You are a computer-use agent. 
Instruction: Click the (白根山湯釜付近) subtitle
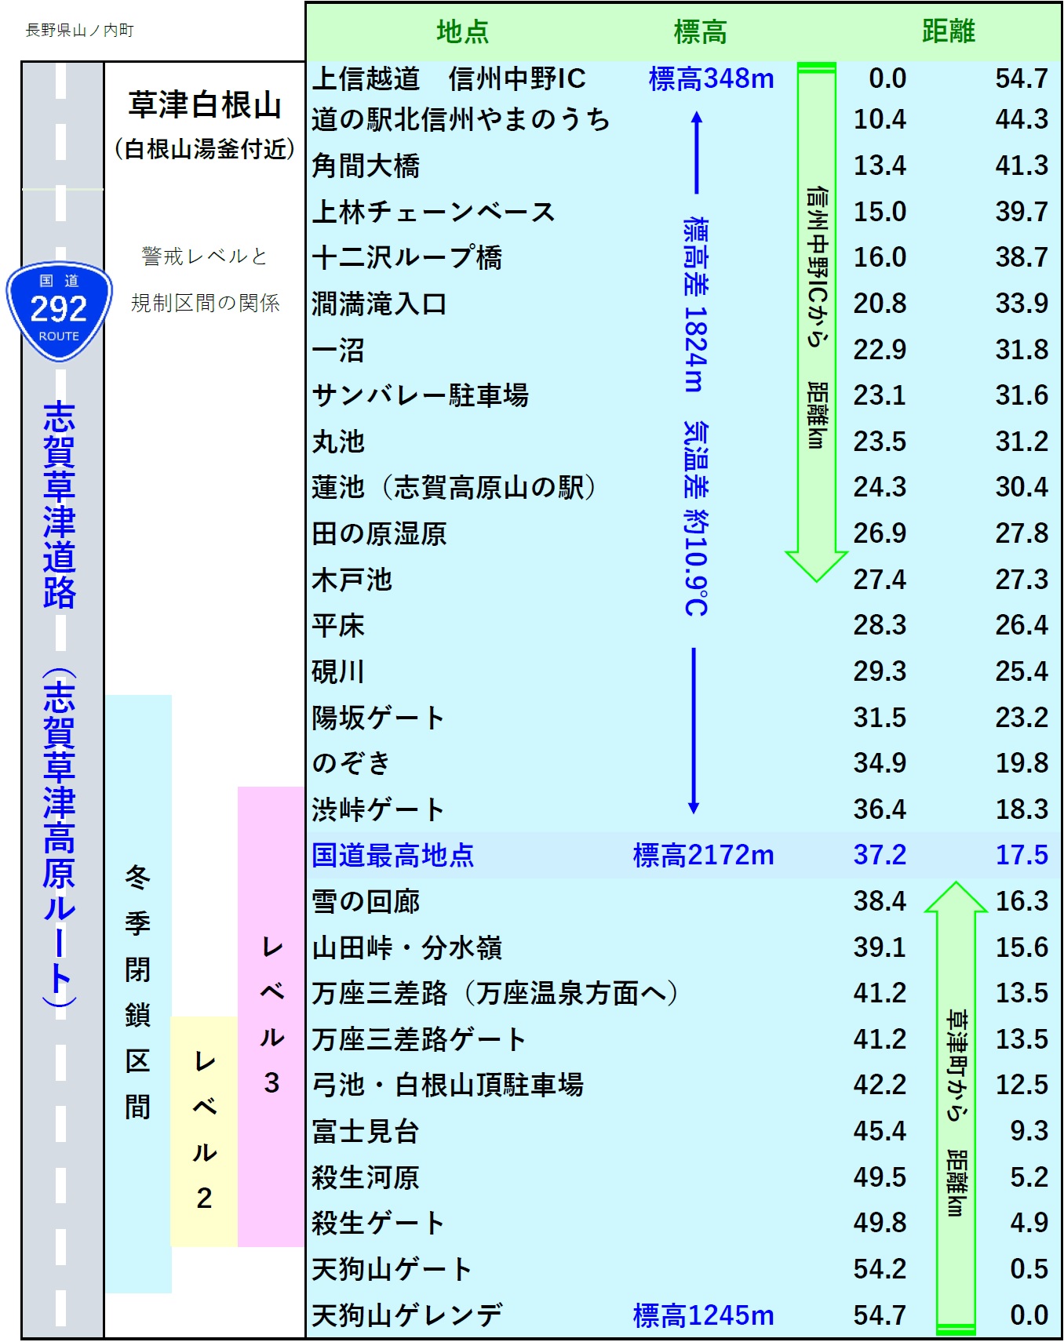click(x=205, y=149)
